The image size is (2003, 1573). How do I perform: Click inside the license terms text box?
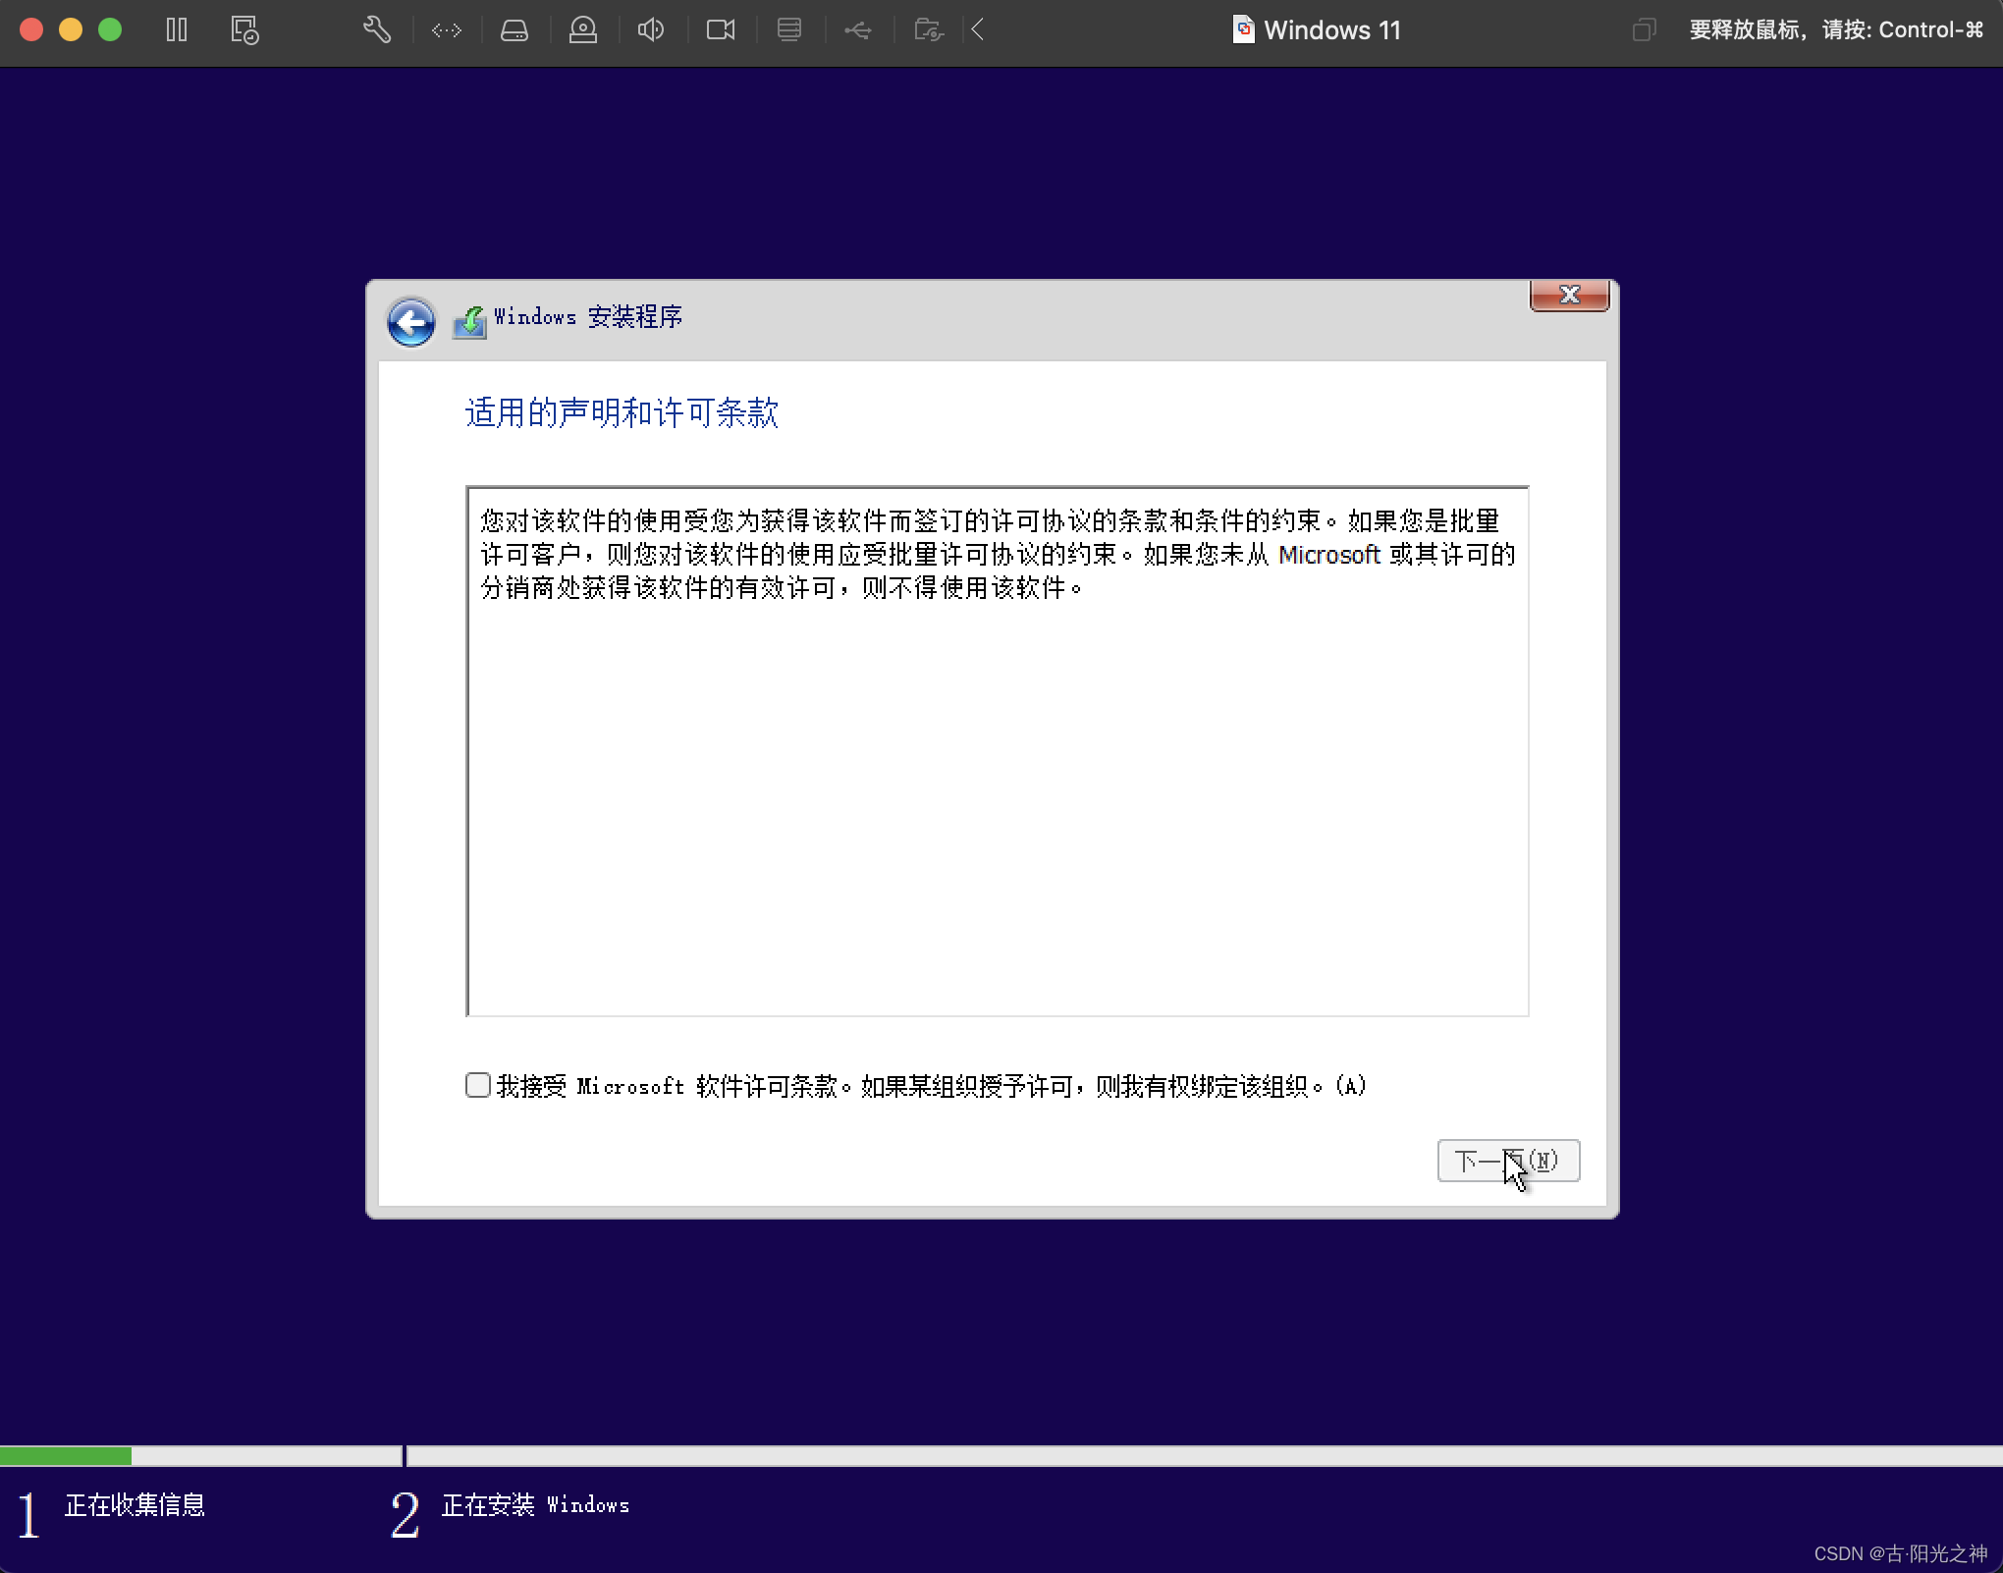pyautogui.click(x=997, y=786)
